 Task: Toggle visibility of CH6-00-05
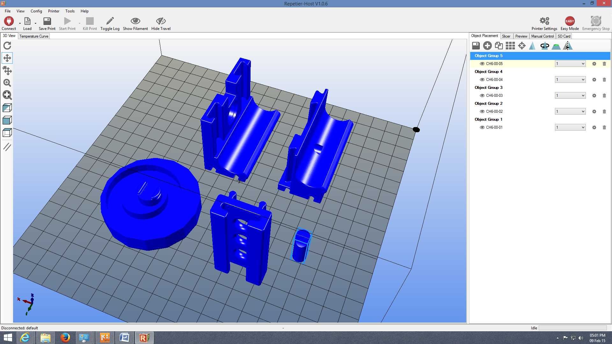click(482, 64)
